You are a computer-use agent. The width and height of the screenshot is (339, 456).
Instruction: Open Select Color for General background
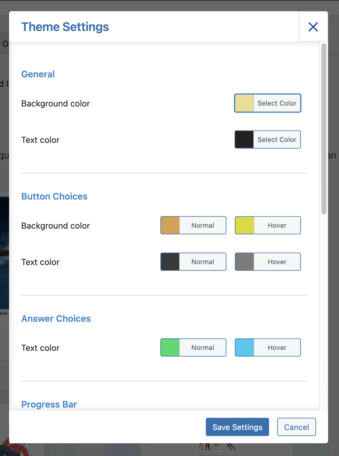click(x=277, y=103)
